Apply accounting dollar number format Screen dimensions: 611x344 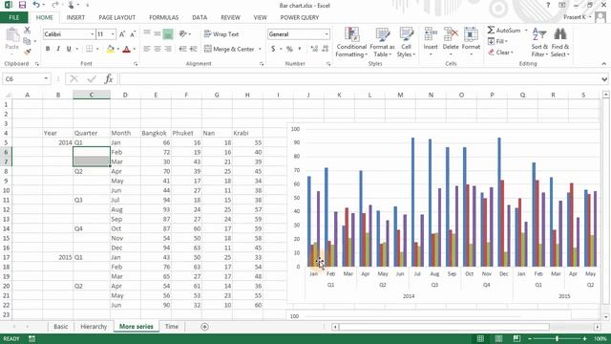coord(273,49)
